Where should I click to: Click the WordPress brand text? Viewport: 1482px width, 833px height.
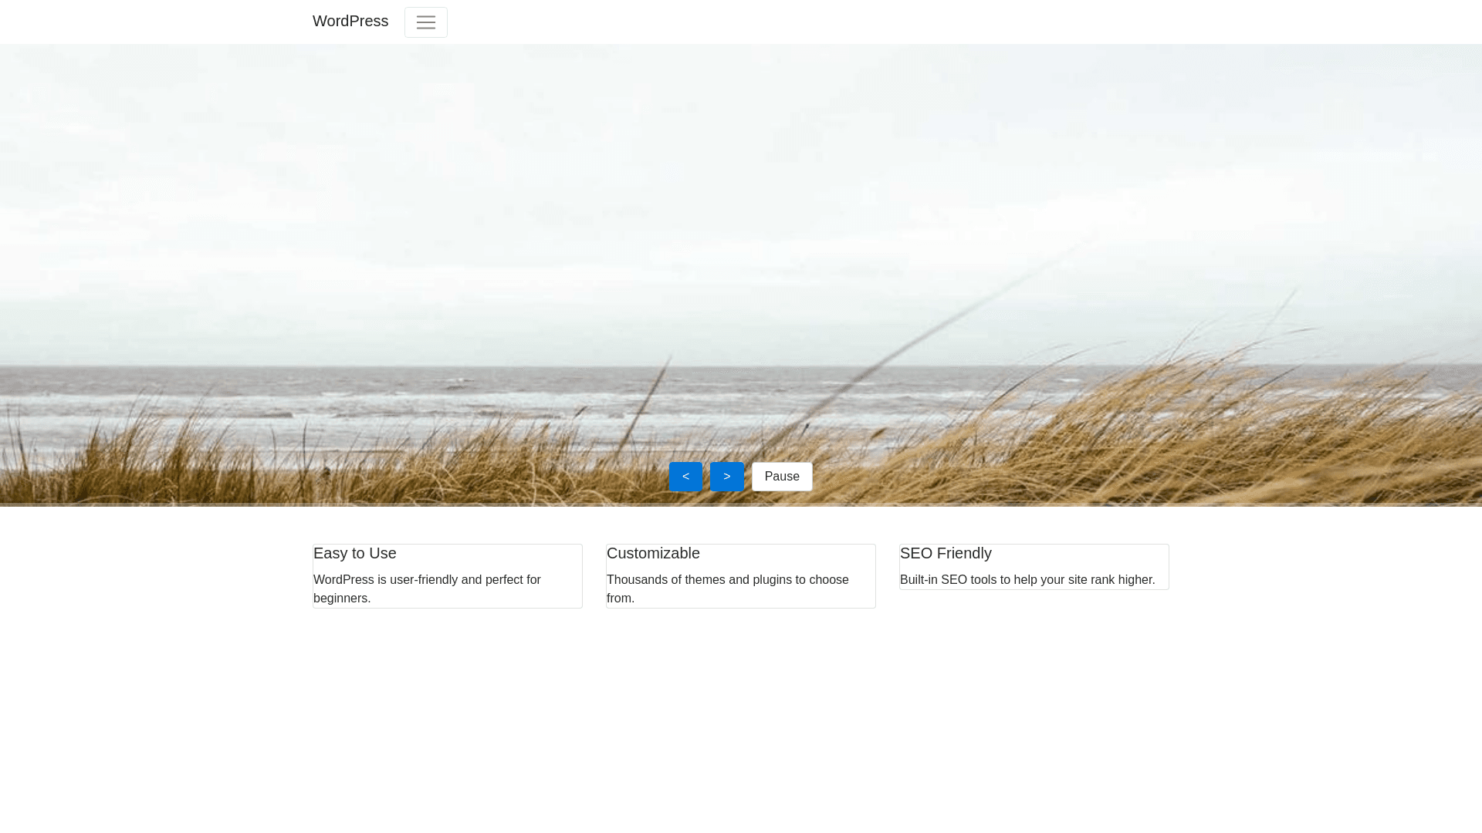click(x=350, y=21)
